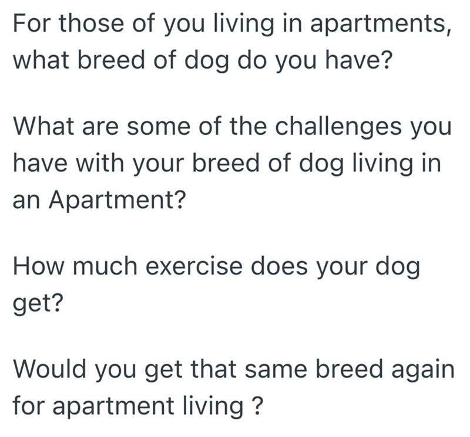Click the line "what breed of dog do you have?"
This screenshot has width=470, height=437.
point(203,60)
